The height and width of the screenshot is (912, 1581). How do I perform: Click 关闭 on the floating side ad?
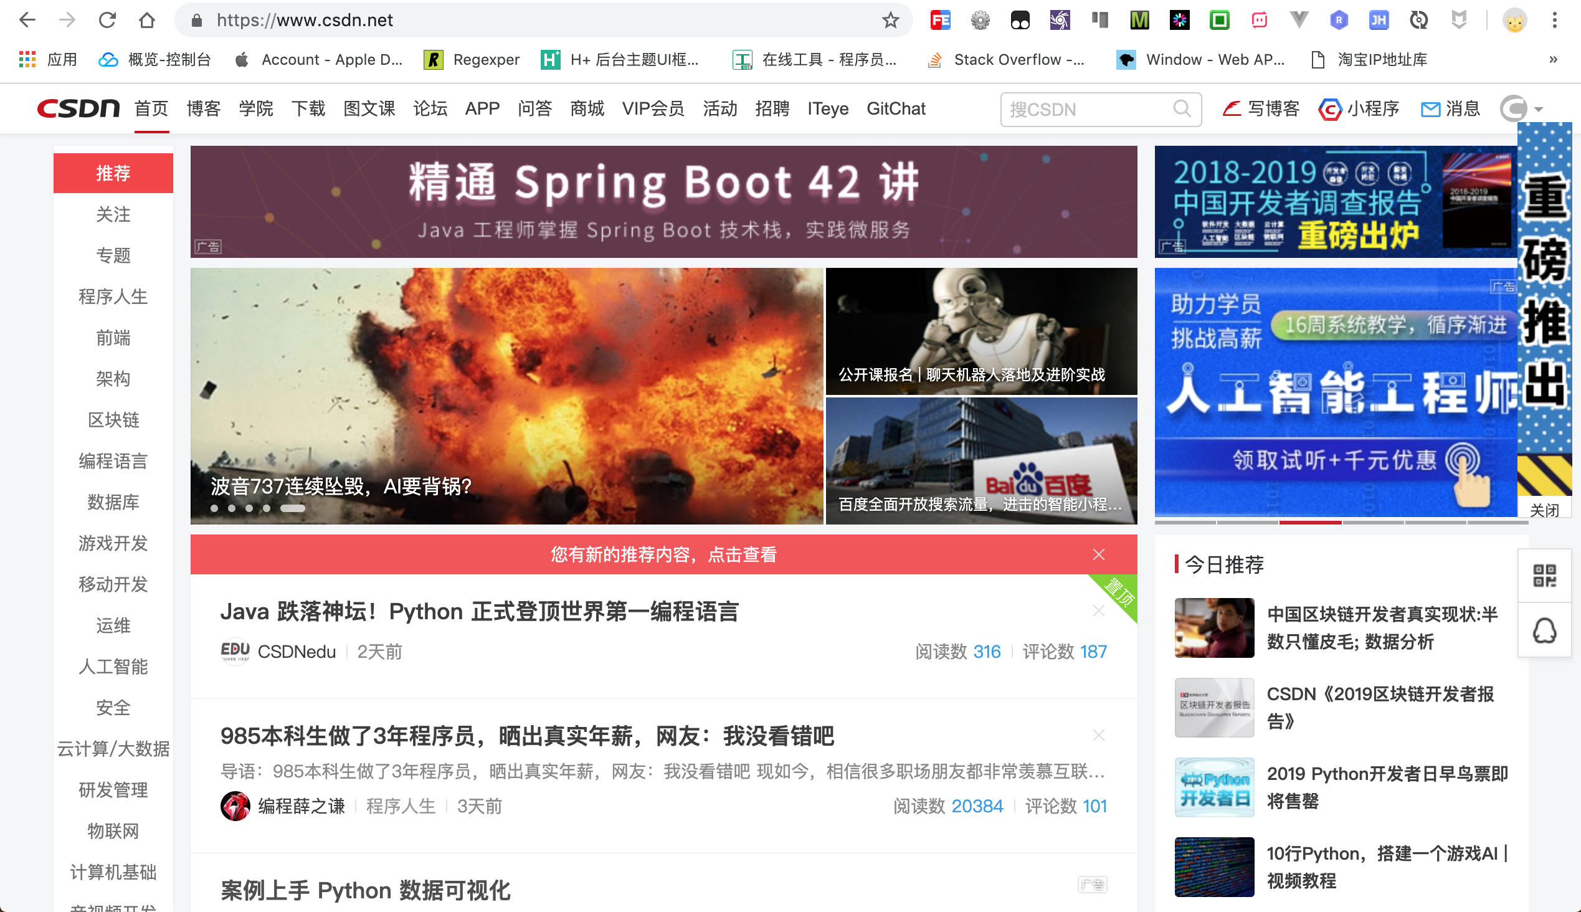[x=1544, y=510]
